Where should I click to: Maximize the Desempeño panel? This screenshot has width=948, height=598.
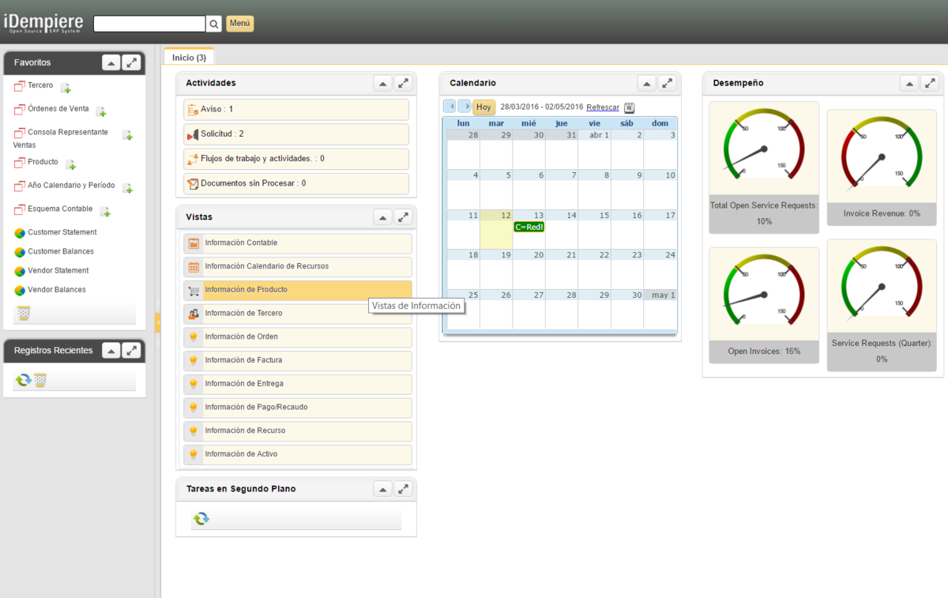[930, 83]
